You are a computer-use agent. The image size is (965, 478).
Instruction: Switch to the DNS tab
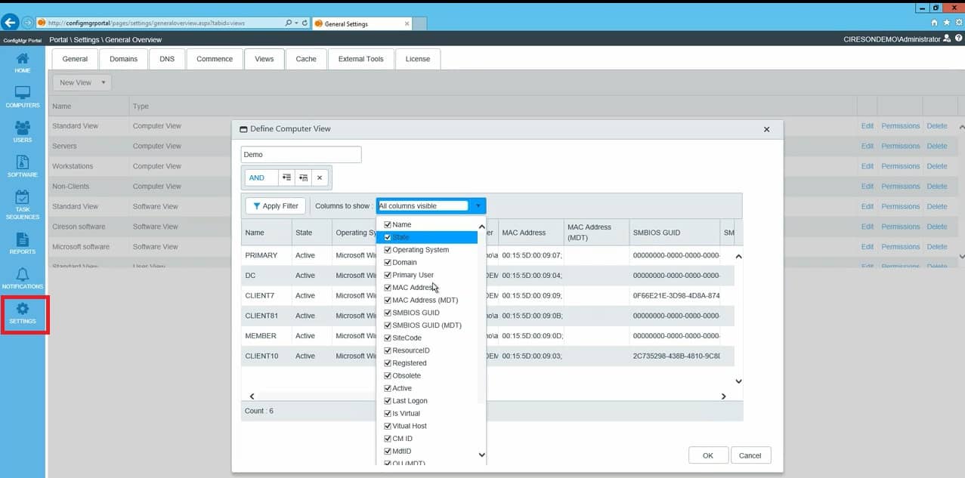(167, 59)
